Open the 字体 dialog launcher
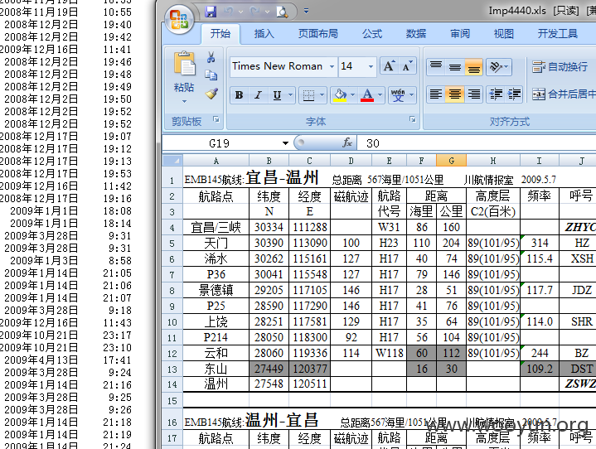596x449 pixels. click(413, 119)
